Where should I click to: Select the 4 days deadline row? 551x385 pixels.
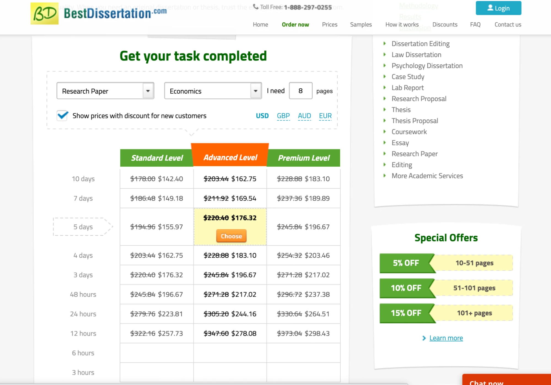click(x=83, y=256)
